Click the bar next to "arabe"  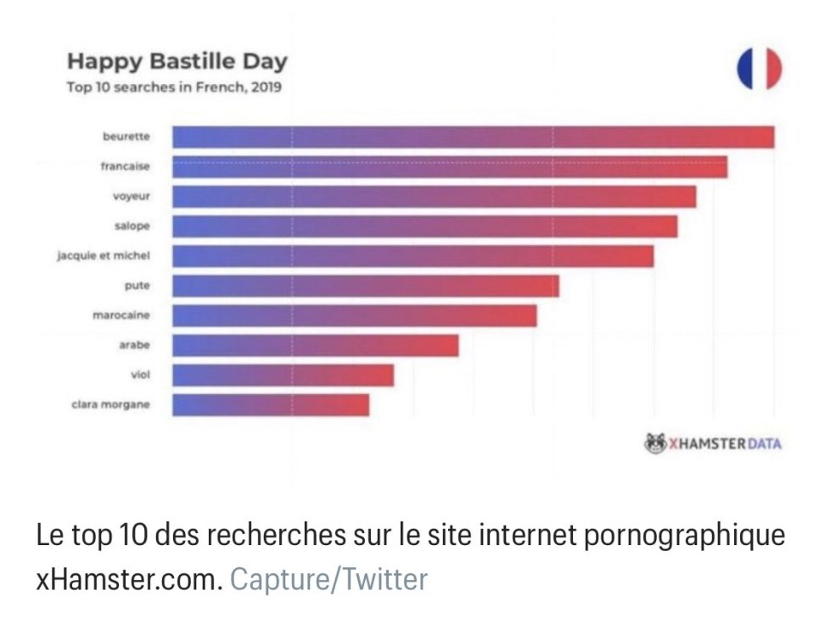pos(315,345)
